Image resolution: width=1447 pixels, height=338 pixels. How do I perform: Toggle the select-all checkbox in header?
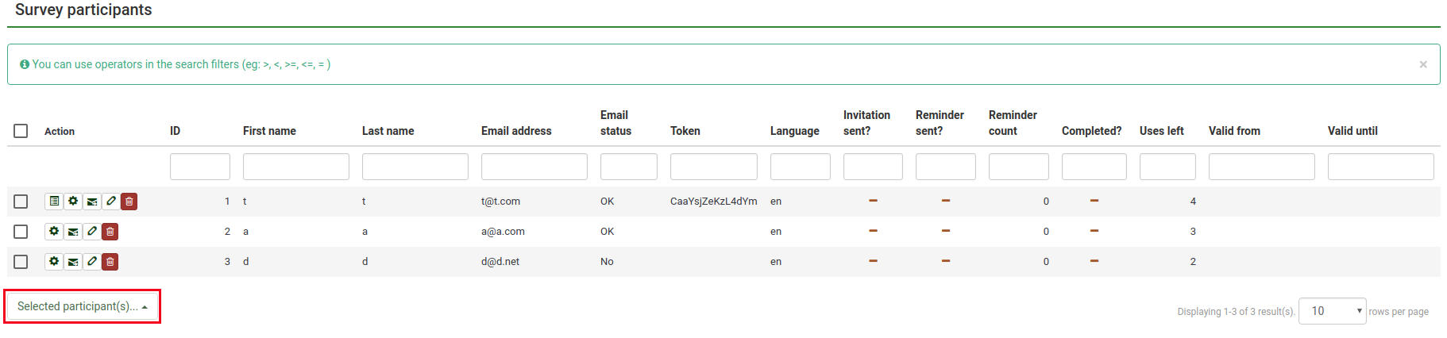(x=21, y=131)
